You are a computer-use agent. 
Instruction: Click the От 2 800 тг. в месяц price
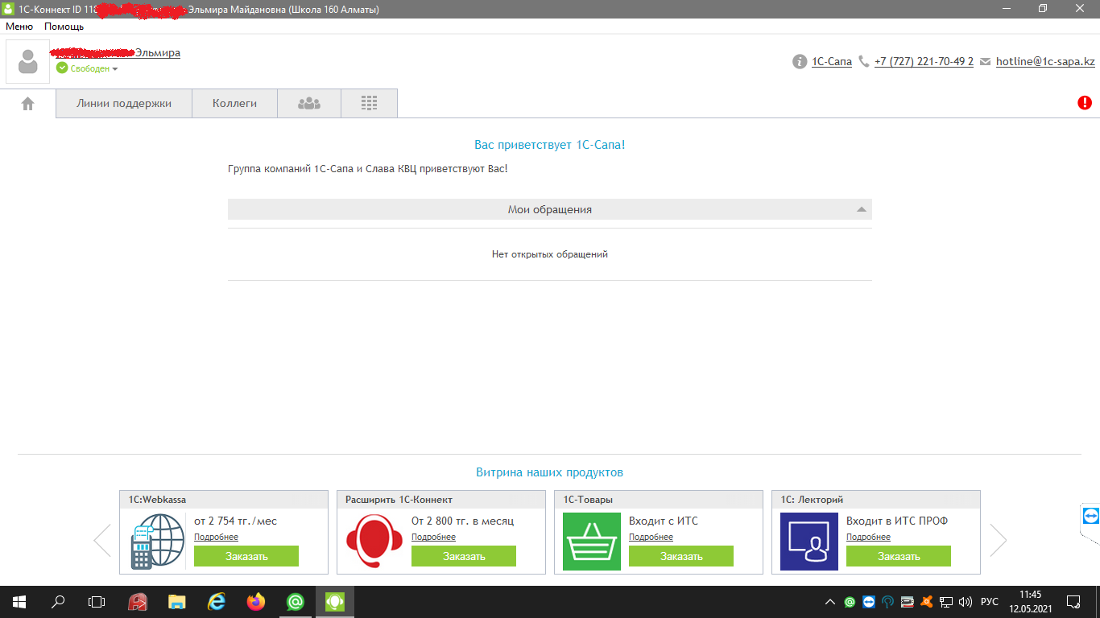[462, 521]
